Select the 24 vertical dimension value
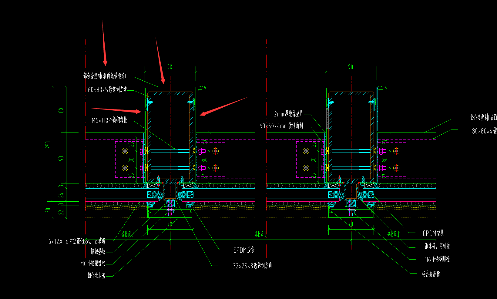497x299 pixels. click(61, 195)
